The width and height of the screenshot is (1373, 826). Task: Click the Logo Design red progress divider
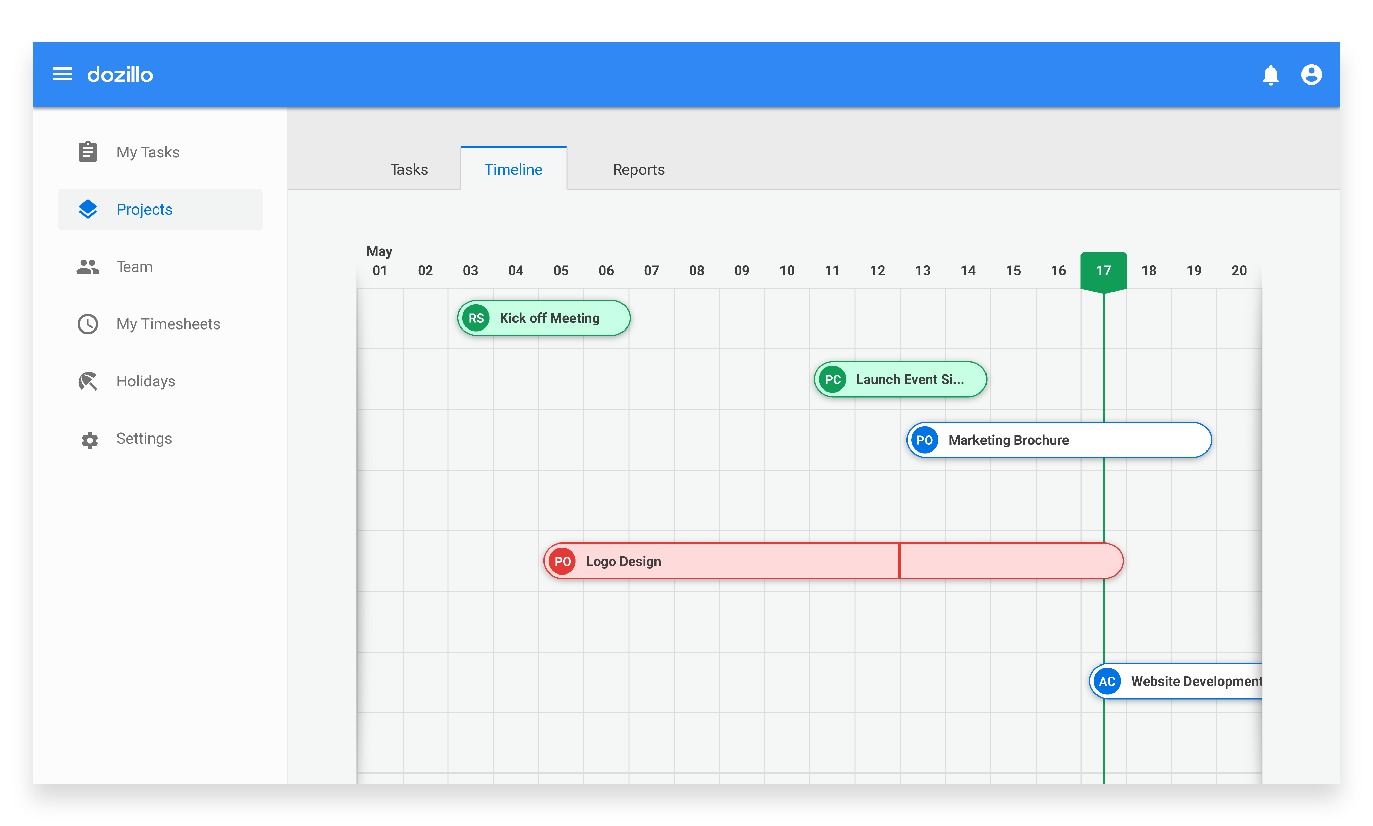click(899, 561)
